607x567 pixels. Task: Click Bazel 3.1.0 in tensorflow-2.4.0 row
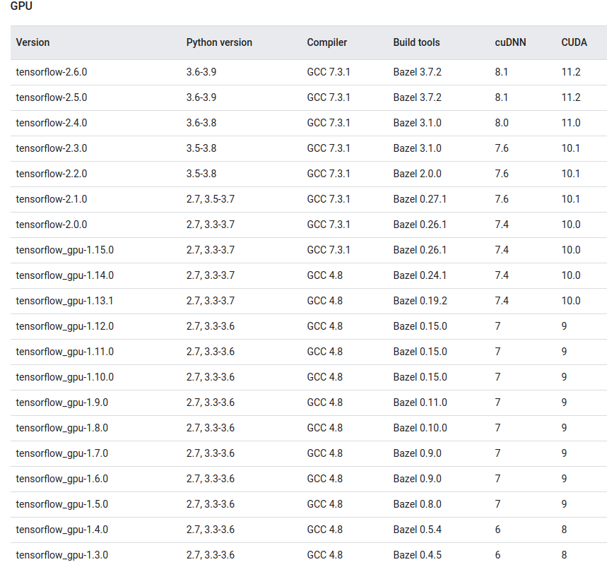[x=418, y=123]
